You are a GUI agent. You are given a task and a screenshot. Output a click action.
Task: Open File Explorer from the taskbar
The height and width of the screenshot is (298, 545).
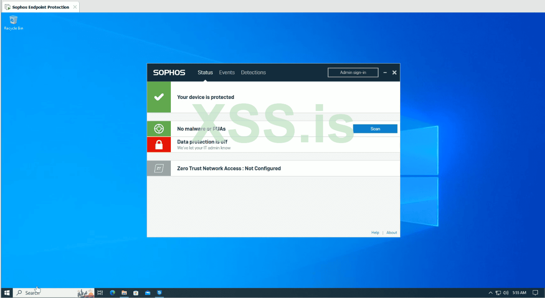pos(124,293)
